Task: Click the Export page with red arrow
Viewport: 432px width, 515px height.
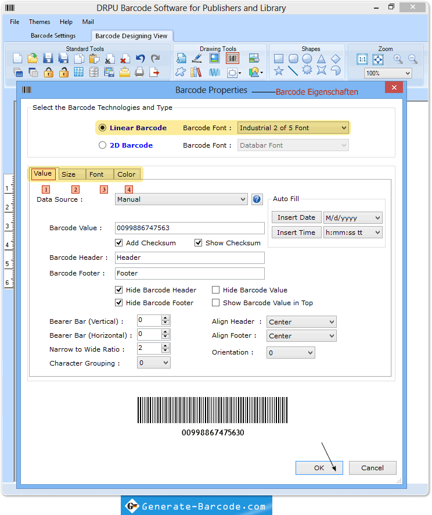Action: (x=154, y=72)
